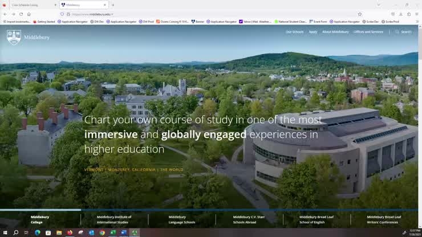
Task: Open the DW Dev bookmark
Action: (x=97, y=22)
